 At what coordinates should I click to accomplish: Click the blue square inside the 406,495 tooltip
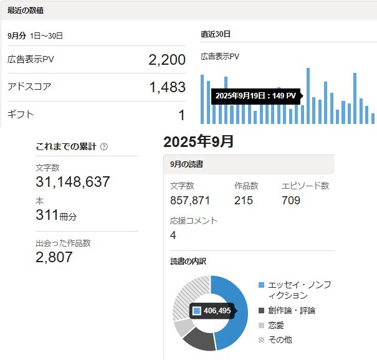point(196,311)
